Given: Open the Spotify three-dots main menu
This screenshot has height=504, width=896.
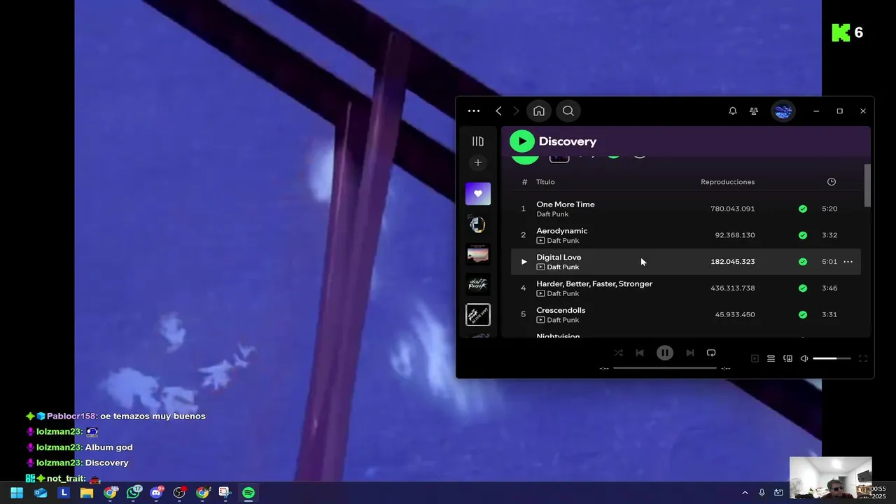Looking at the screenshot, I should coord(474,111).
